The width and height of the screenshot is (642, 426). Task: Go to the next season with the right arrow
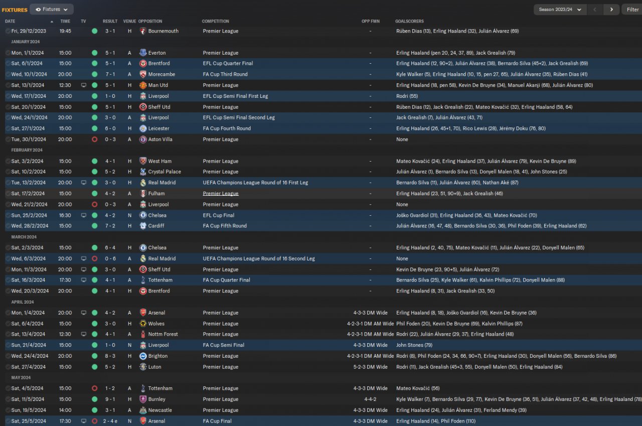tap(611, 9)
